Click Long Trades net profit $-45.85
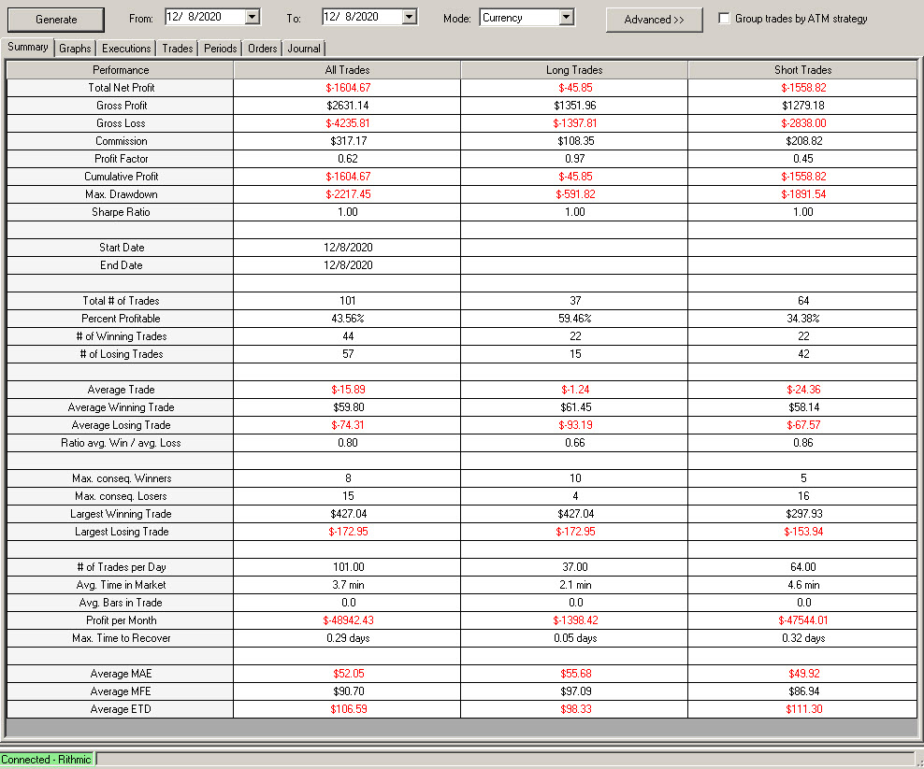The width and height of the screenshot is (924, 769). (575, 88)
